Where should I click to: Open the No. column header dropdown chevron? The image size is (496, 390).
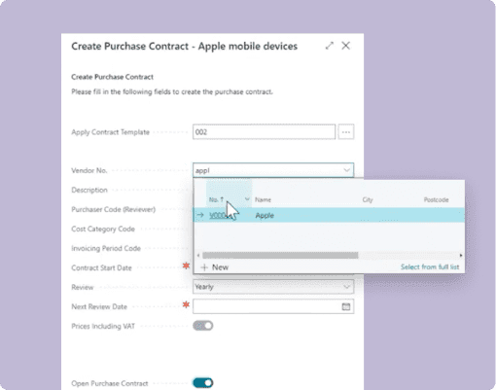[x=247, y=199]
